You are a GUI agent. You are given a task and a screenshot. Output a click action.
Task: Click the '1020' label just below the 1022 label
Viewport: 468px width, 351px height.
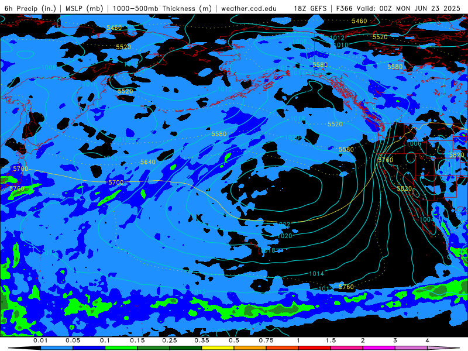(x=285, y=236)
